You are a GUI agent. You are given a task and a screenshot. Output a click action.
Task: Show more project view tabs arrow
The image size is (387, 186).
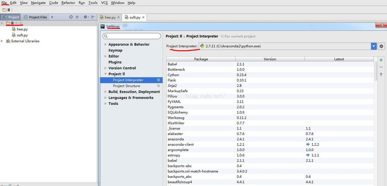click(x=52, y=17)
